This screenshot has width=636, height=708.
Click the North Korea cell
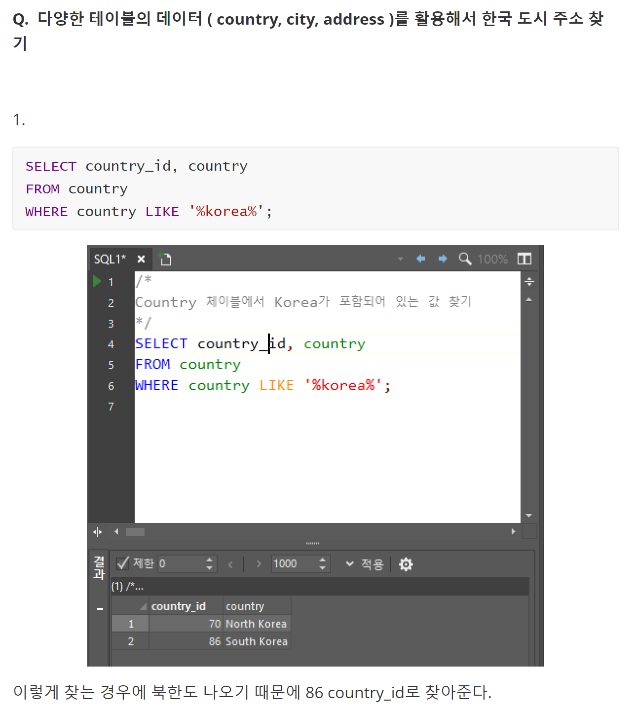[257, 624]
